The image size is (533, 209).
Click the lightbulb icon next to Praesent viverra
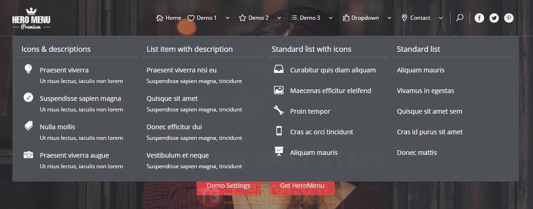point(28,69)
